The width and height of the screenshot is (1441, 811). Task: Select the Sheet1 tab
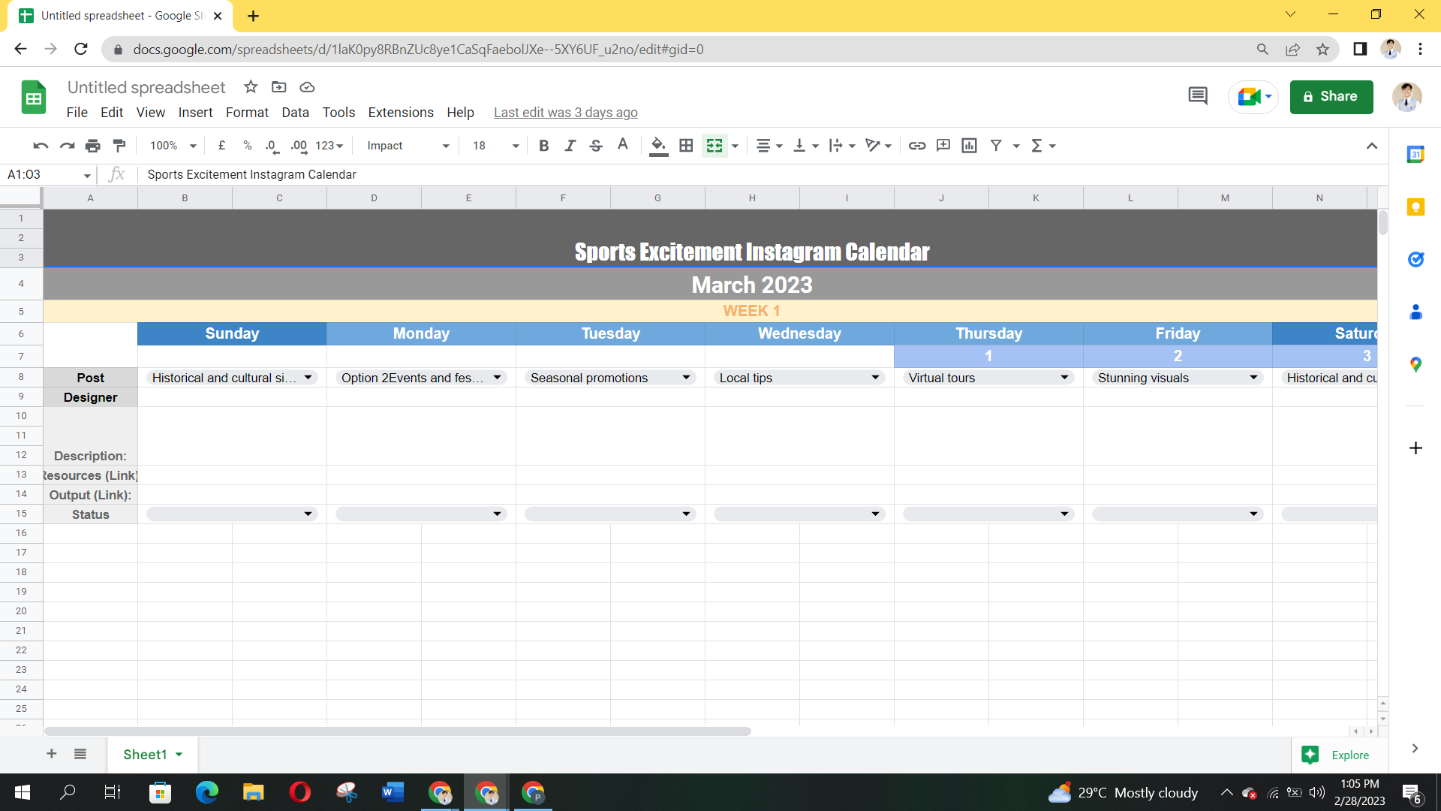tap(153, 755)
